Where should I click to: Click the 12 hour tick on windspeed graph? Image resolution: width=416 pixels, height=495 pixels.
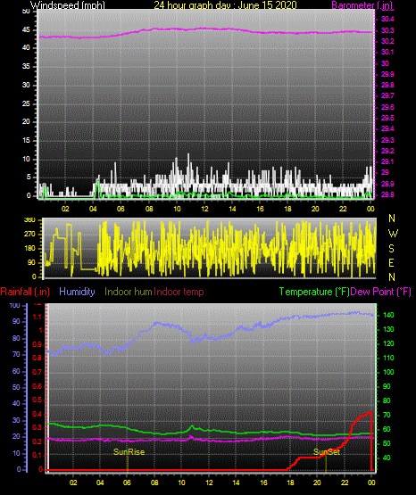[204, 209]
